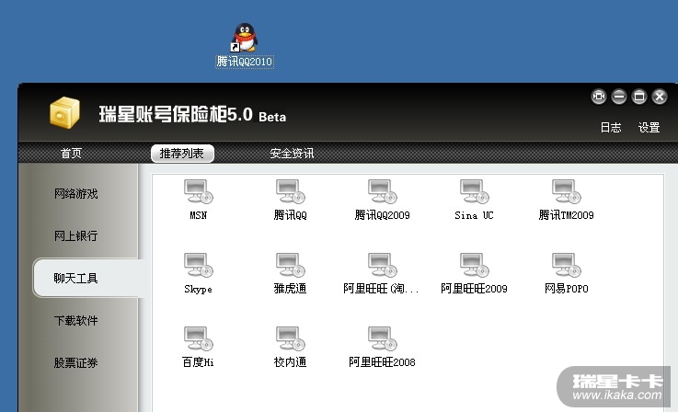This screenshot has height=412, width=678.
Task: Select the 聊天工具 category
Action: click(x=86, y=278)
